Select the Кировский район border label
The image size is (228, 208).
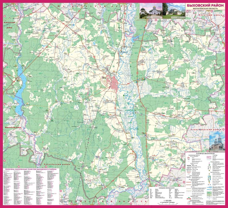[13, 128]
